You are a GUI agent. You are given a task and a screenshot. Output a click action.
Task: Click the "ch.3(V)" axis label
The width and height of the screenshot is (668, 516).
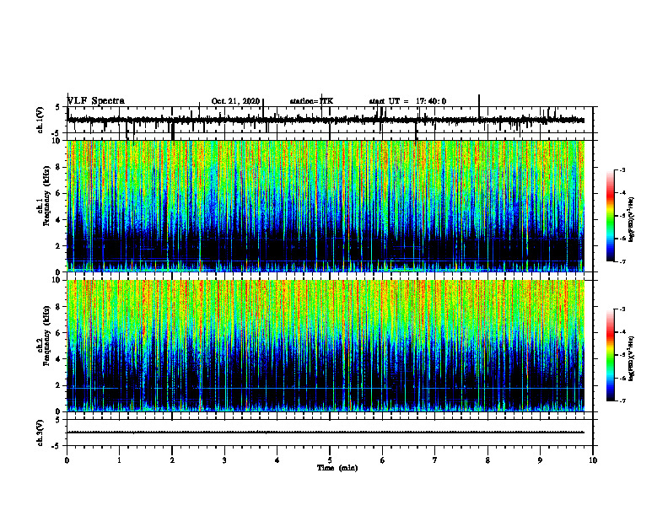pyautogui.click(x=40, y=433)
